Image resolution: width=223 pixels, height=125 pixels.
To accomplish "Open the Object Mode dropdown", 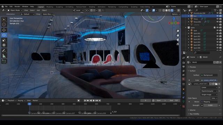I will [x=15, y=10].
